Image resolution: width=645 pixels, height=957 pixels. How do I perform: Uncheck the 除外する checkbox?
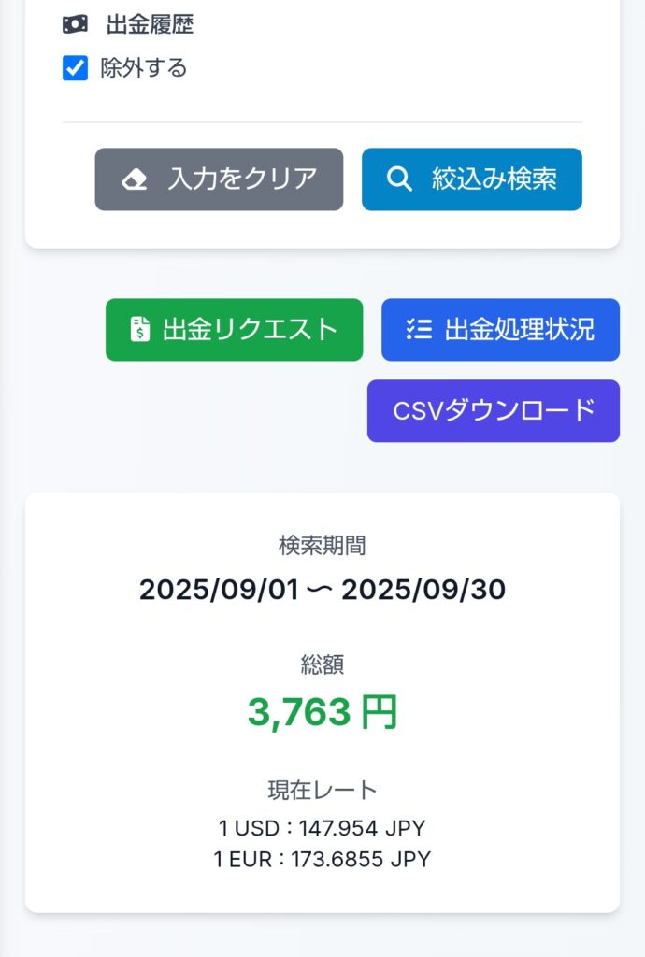[75, 68]
